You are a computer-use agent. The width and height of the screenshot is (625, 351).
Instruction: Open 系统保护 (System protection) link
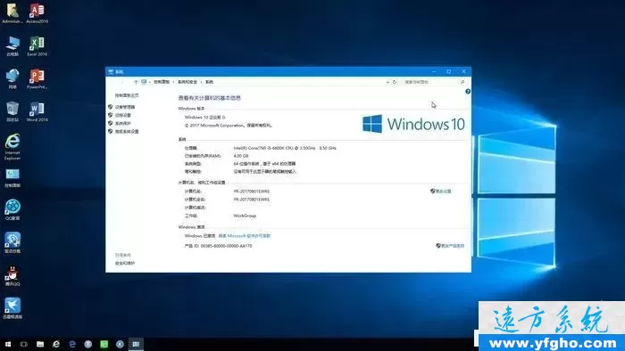pos(123,123)
